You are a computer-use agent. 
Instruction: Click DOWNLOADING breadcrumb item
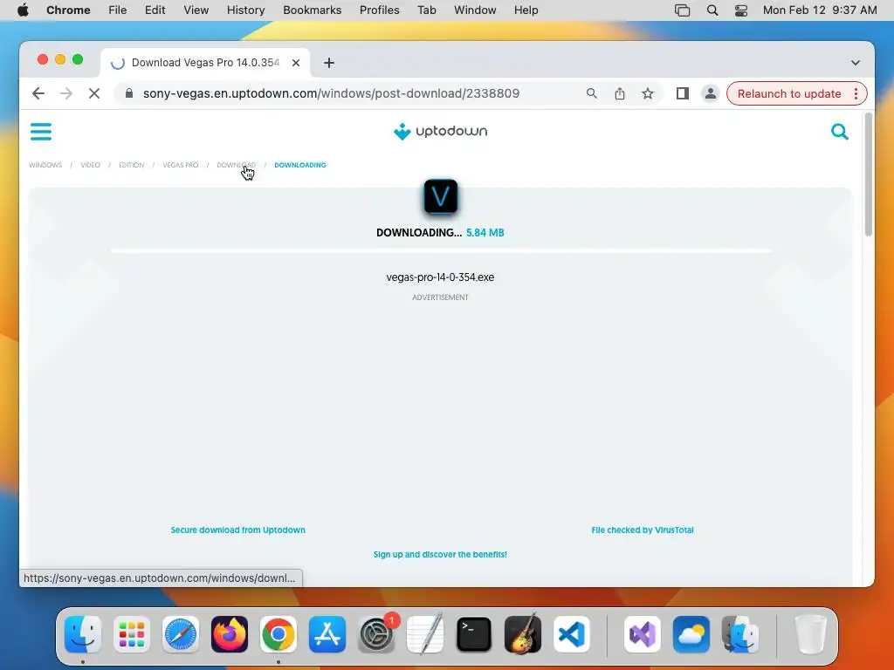pos(300,165)
